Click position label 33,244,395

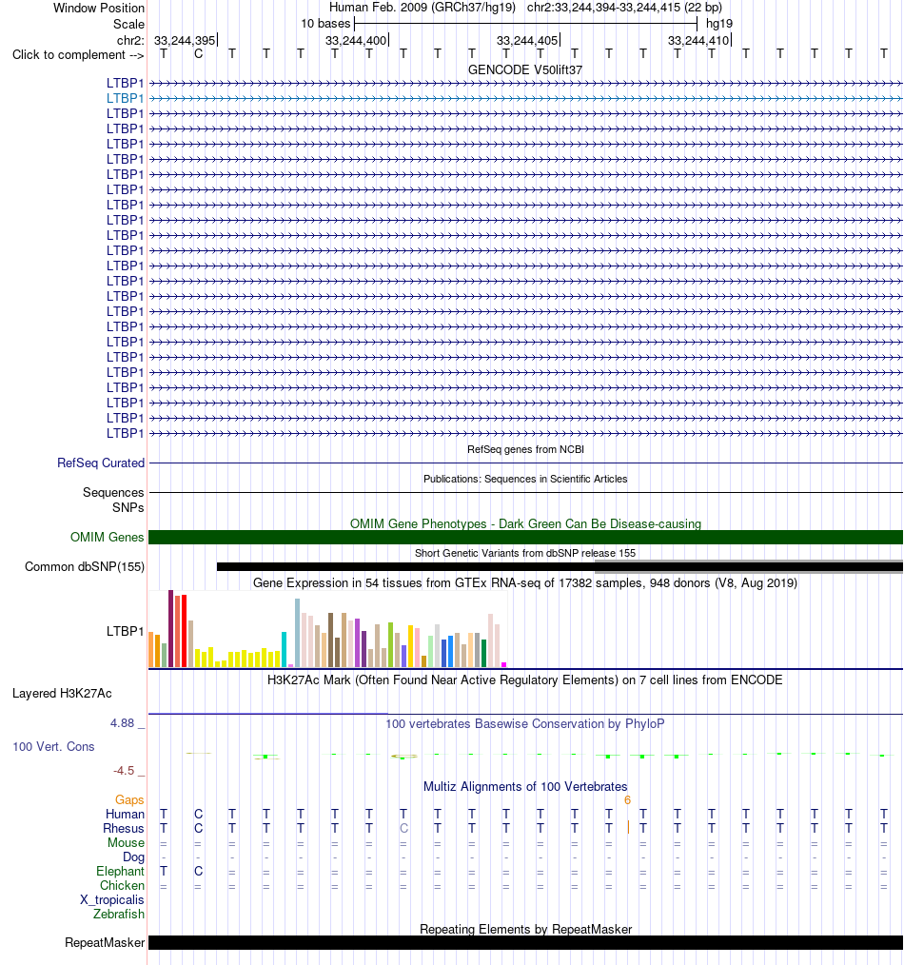tap(185, 41)
